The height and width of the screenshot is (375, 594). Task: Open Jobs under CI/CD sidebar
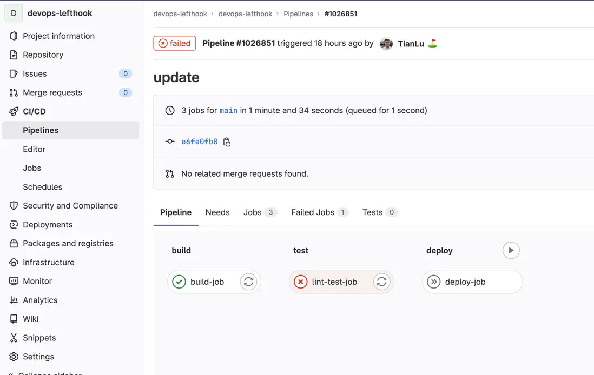[x=32, y=168]
